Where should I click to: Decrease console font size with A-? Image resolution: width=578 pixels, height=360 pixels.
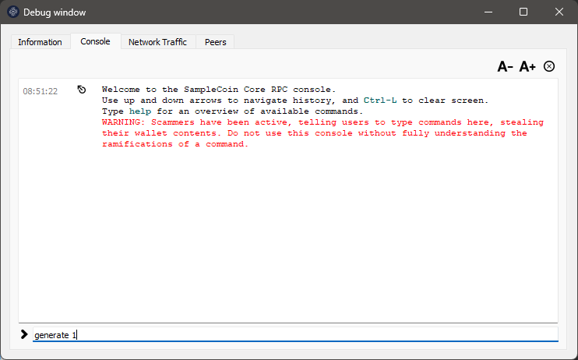pos(505,67)
